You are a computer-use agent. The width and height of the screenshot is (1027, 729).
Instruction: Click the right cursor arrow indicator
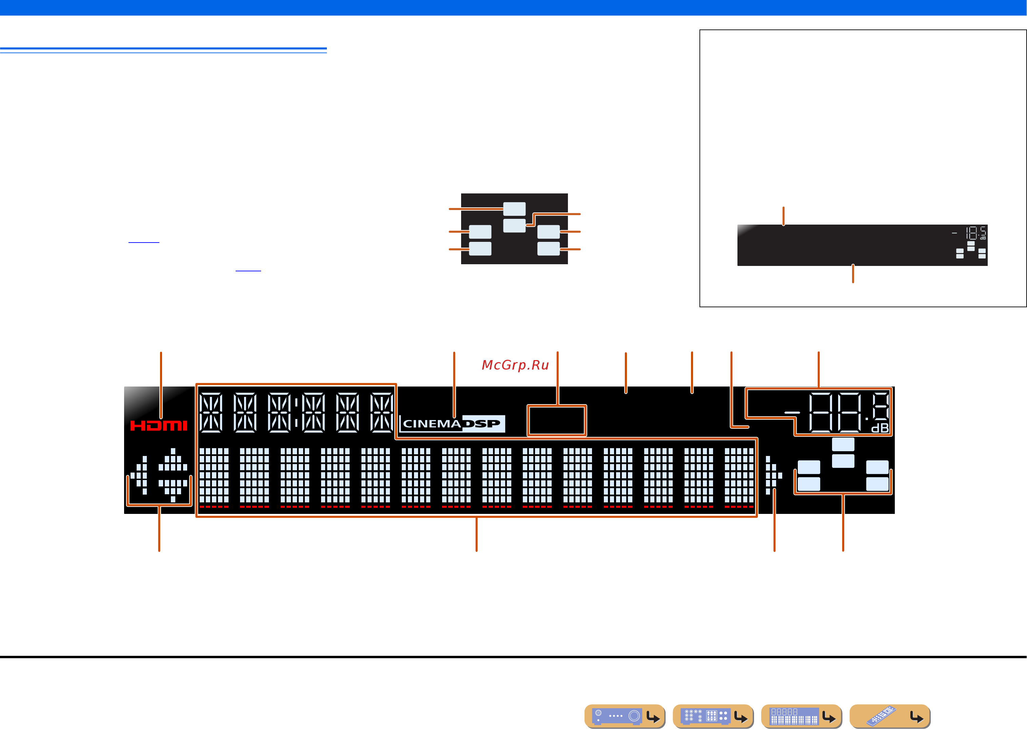[x=774, y=475]
